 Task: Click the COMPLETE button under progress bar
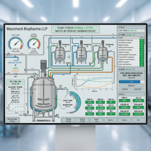(x=131, y=86)
